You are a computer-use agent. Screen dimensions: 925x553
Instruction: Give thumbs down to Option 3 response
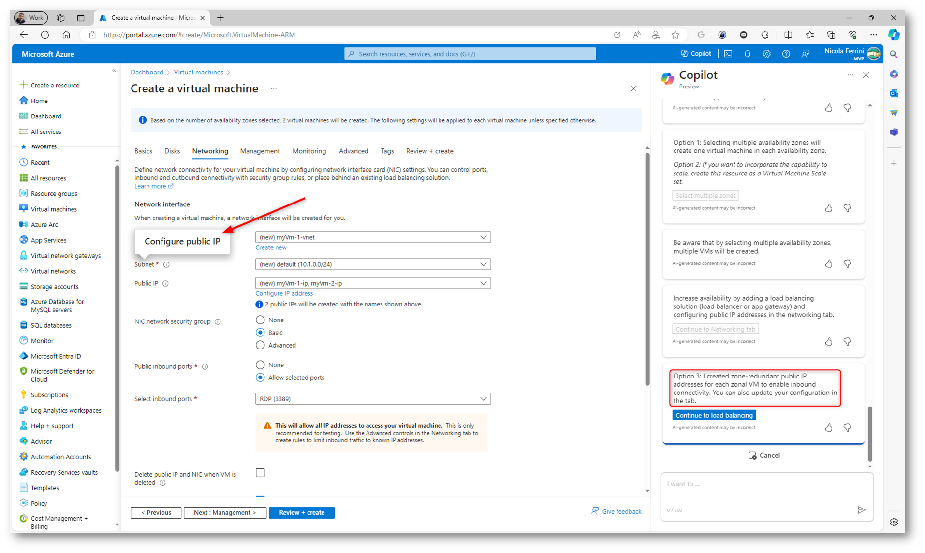pyautogui.click(x=847, y=427)
